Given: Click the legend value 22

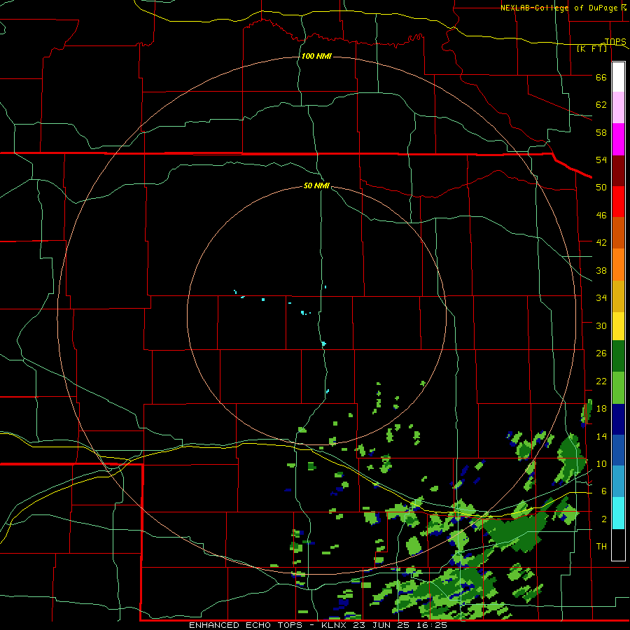Looking at the screenshot, I should 601,381.
